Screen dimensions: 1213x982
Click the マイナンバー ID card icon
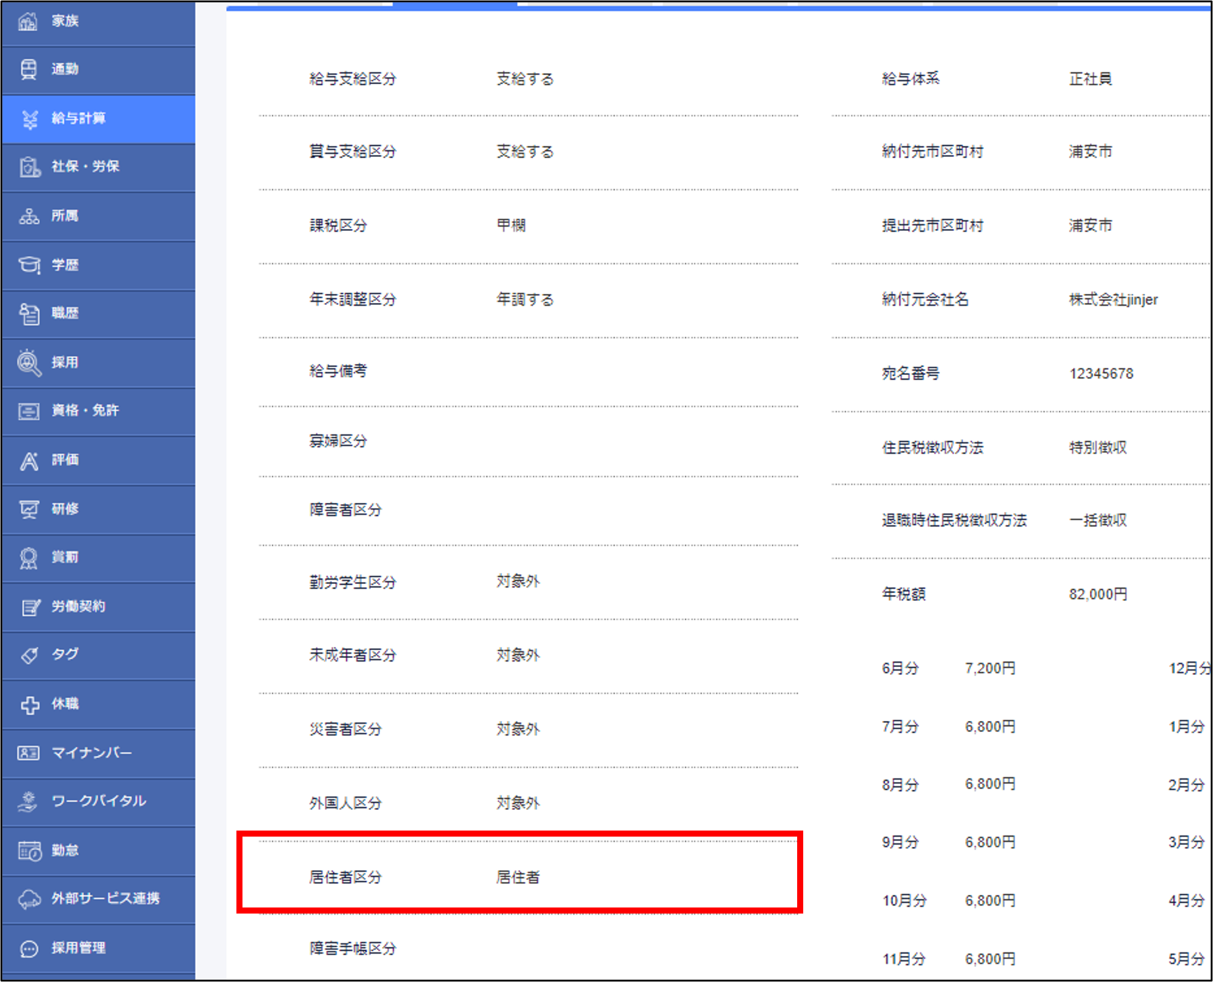pyautogui.click(x=28, y=753)
